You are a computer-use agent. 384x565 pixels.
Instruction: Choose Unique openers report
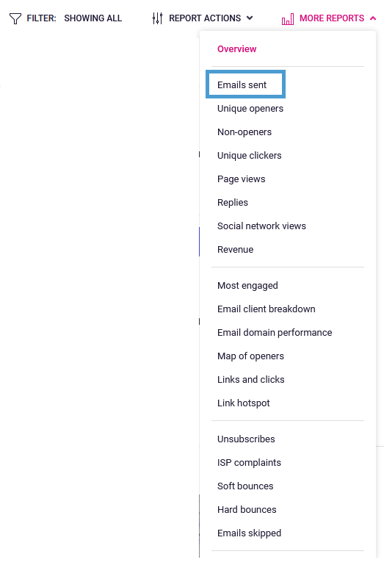point(250,109)
